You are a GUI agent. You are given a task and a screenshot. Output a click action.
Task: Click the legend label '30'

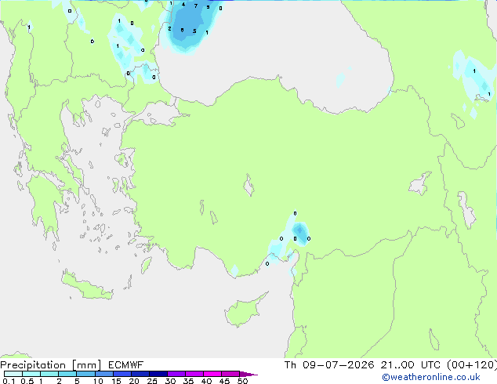[x=170, y=381]
